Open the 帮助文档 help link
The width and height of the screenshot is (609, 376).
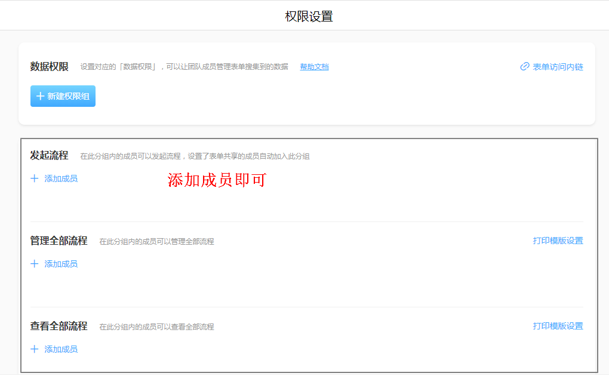[x=314, y=67]
